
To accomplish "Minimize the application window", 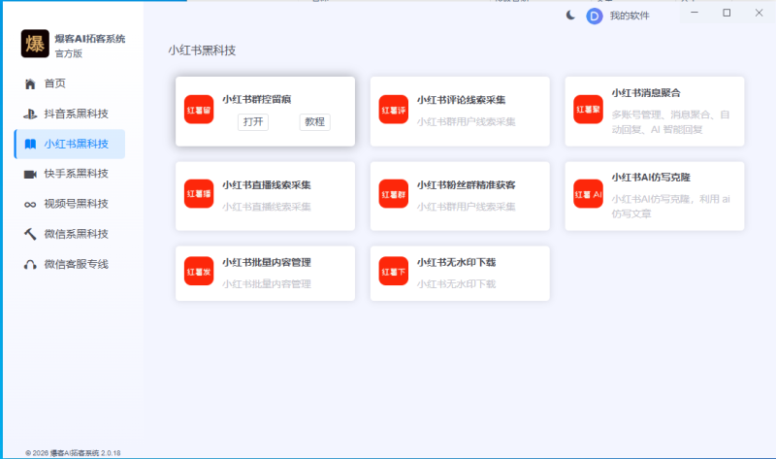I will pos(695,13).
